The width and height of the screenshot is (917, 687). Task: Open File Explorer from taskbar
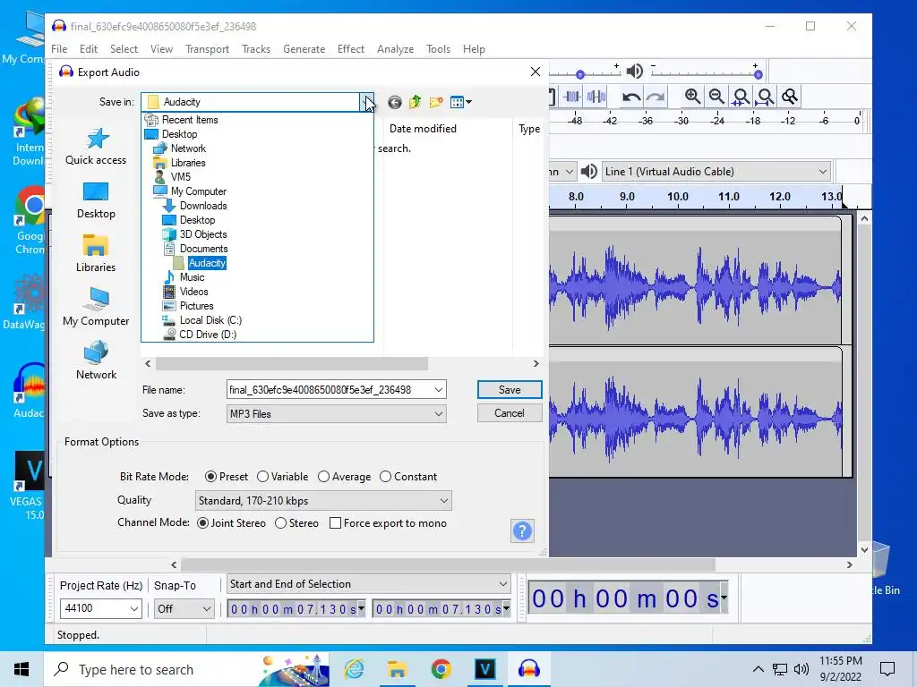tap(397, 669)
